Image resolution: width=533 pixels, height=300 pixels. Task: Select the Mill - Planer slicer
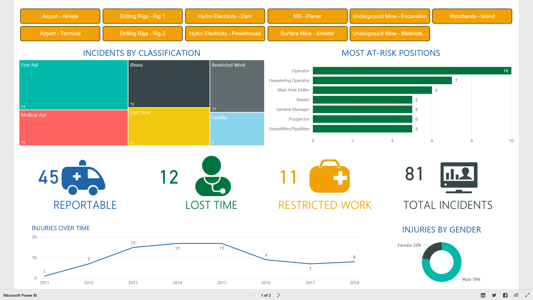307,16
